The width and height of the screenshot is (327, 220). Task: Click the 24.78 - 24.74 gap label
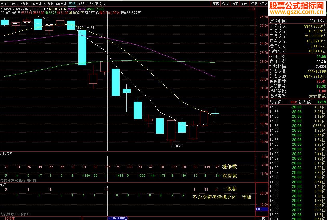85,28
